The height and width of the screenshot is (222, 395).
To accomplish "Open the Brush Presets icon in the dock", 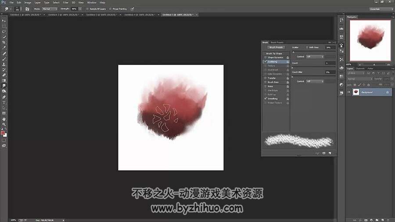I will coord(341,51).
